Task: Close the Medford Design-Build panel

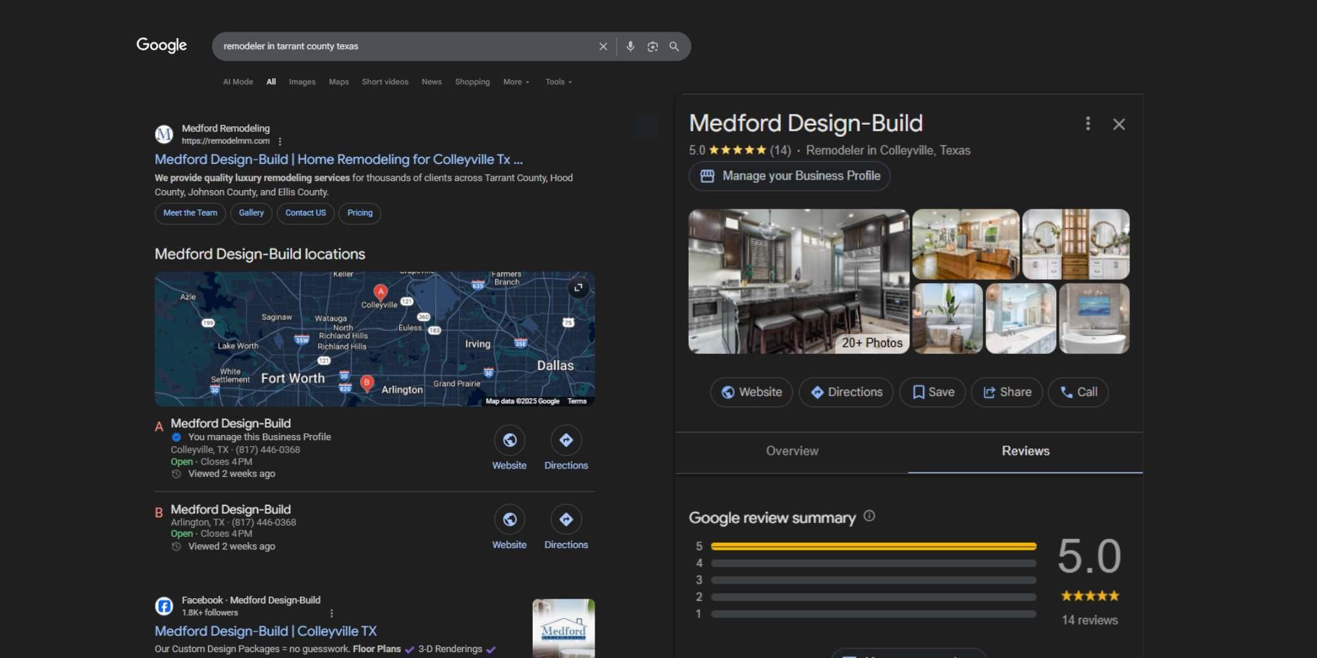Action: (1119, 124)
